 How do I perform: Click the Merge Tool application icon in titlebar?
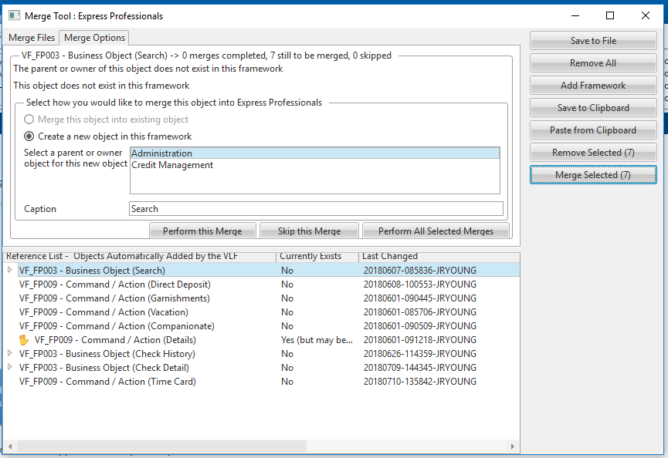click(x=13, y=15)
